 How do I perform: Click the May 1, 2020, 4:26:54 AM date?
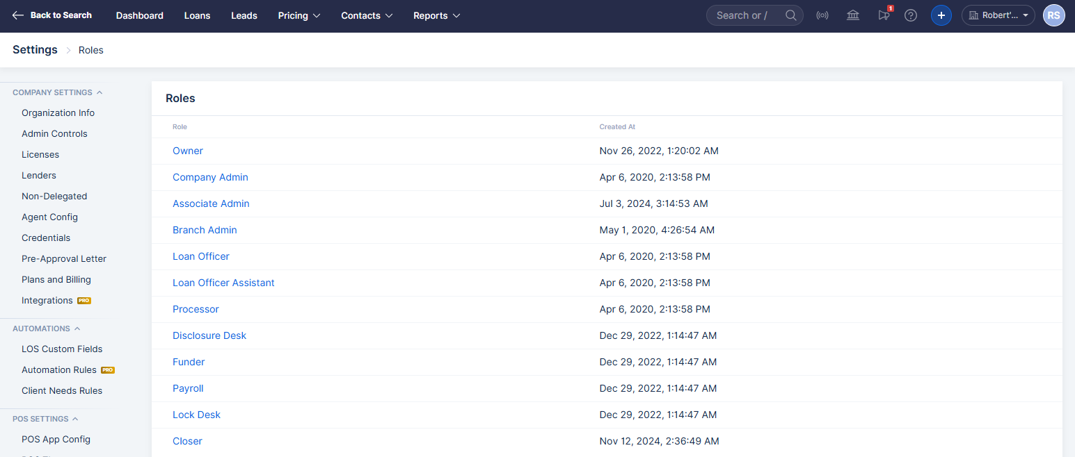[x=657, y=230]
